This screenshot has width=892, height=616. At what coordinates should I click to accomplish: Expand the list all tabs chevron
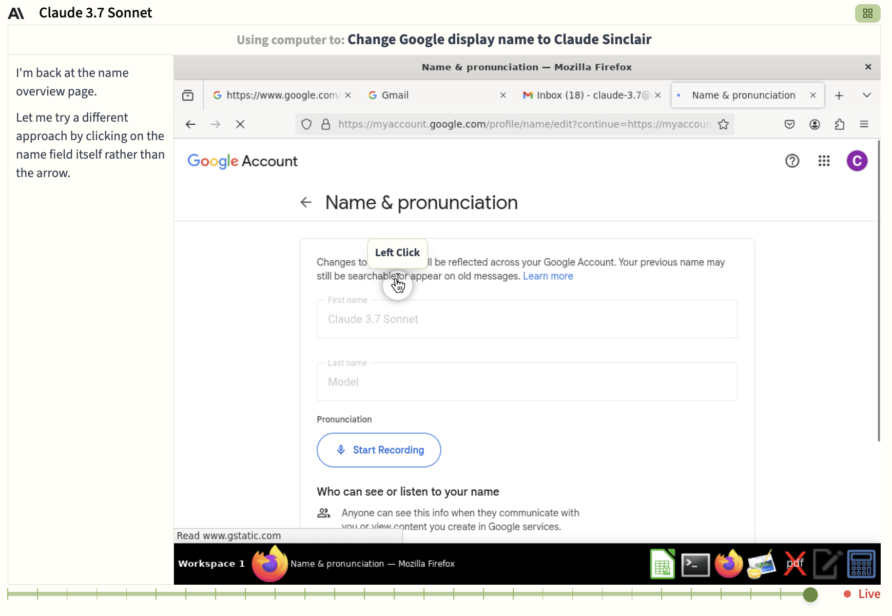coord(866,95)
